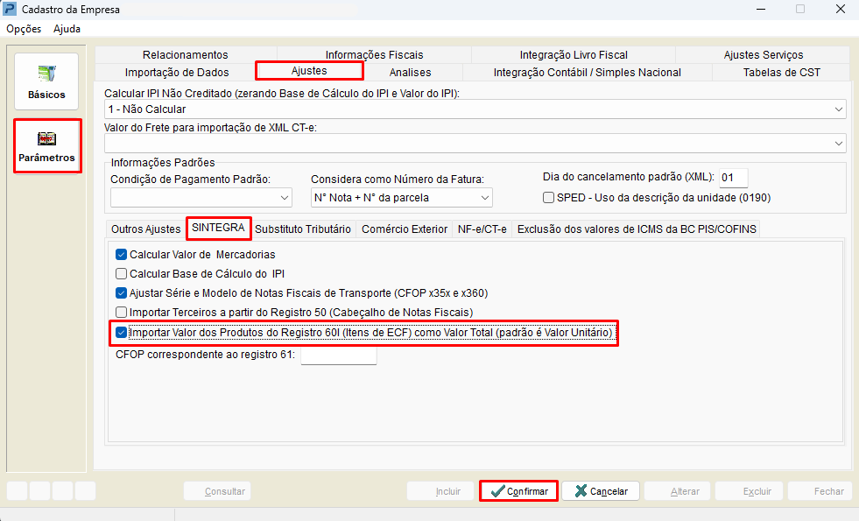Viewport: 859px width, 521px height.
Task: Focus the CFOP correspondente ao registro 61 field
Action: (339, 355)
